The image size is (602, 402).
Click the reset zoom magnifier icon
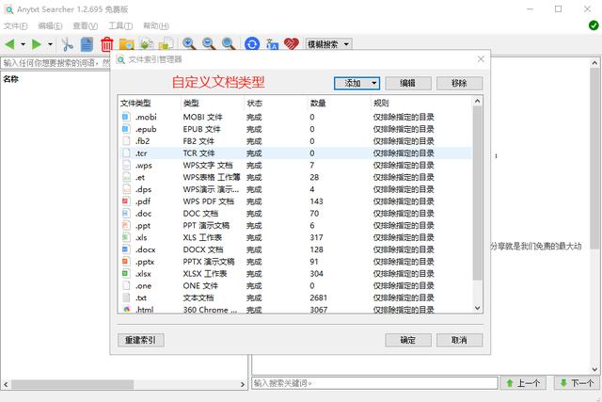pos(229,44)
